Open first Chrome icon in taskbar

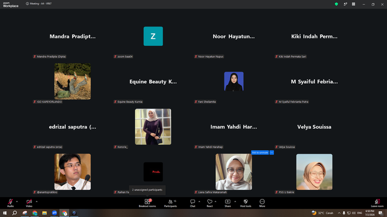tap(35, 213)
